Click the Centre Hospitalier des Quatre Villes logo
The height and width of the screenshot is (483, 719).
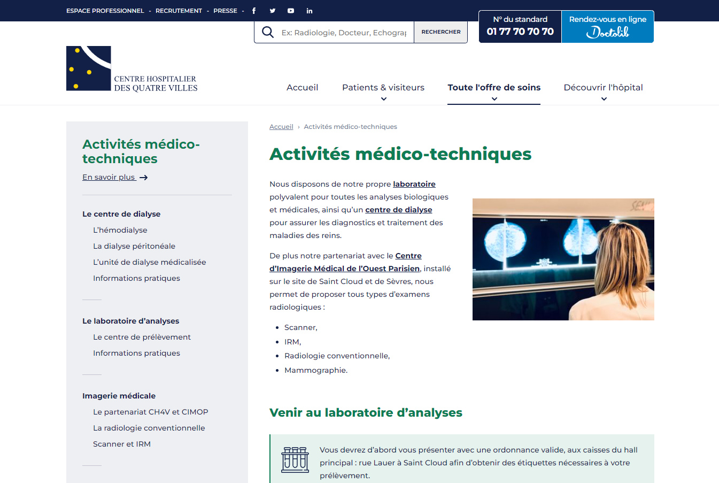[132, 68]
